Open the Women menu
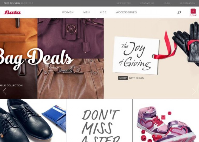199x142 pixels. (68, 12)
